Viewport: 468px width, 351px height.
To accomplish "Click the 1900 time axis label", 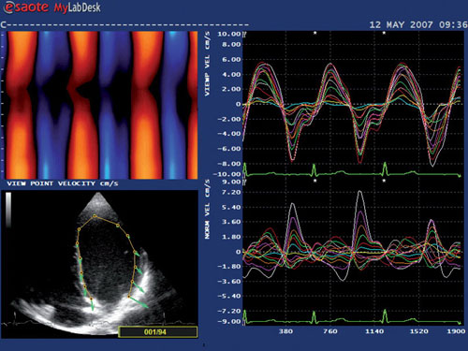I will (x=456, y=331).
